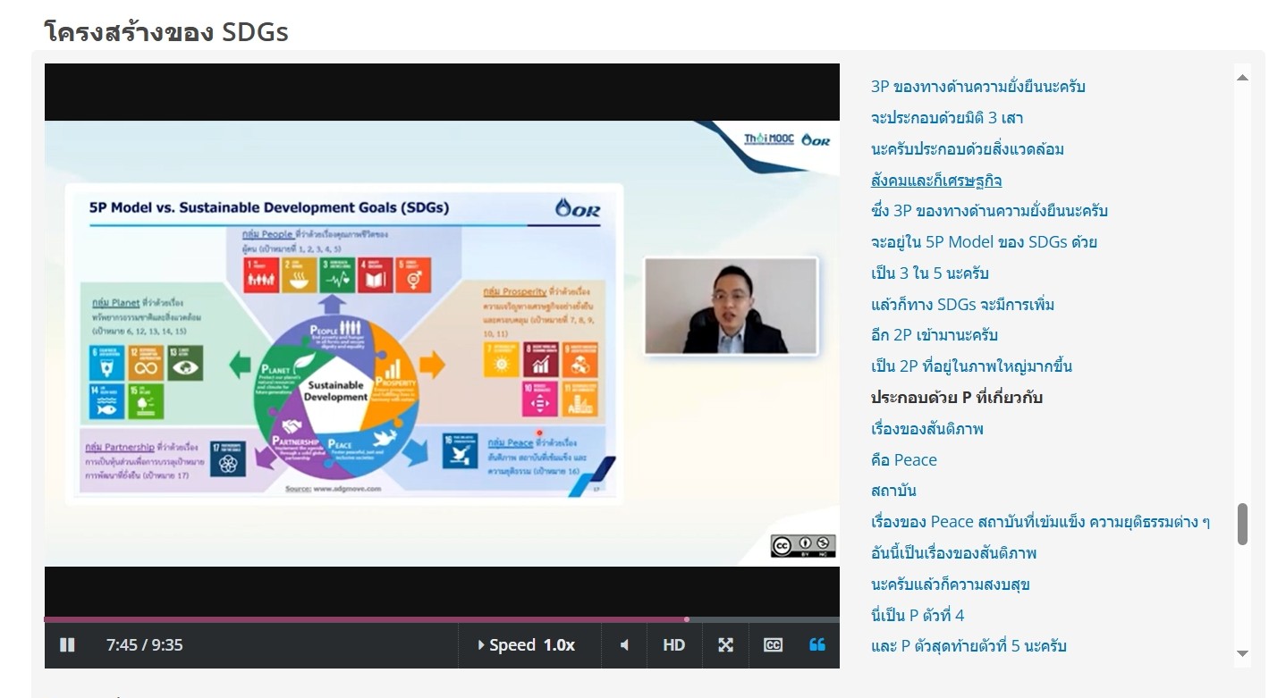The height and width of the screenshot is (698, 1269).
Task: Click the Creative Commons license icon
Action: click(x=802, y=546)
